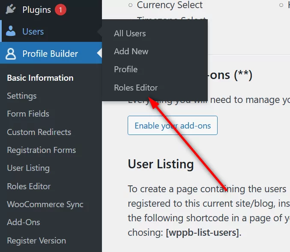This screenshot has height=252, width=290.
Task: Open Custom Redirects page
Action: tap(39, 132)
